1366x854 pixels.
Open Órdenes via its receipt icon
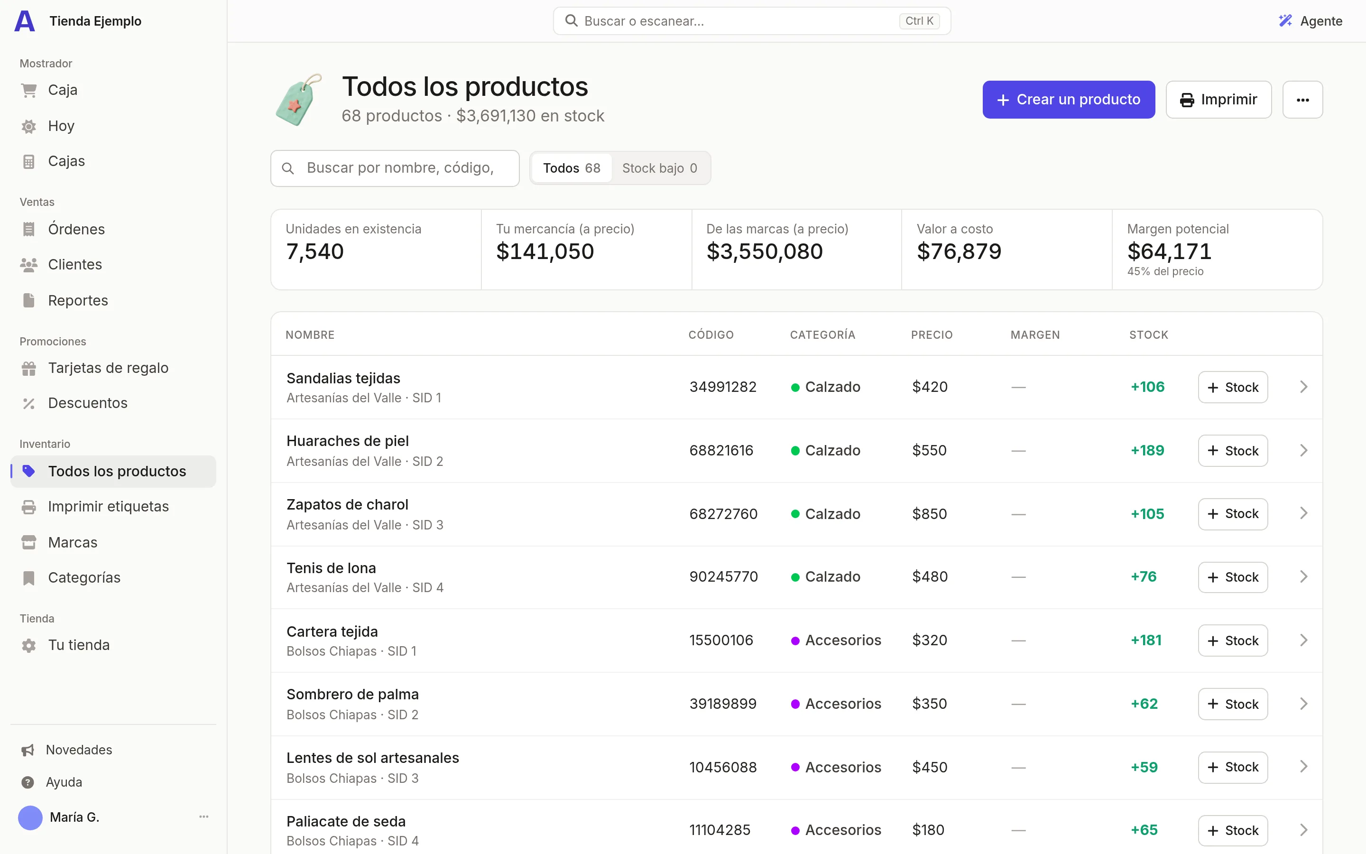[x=29, y=229]
